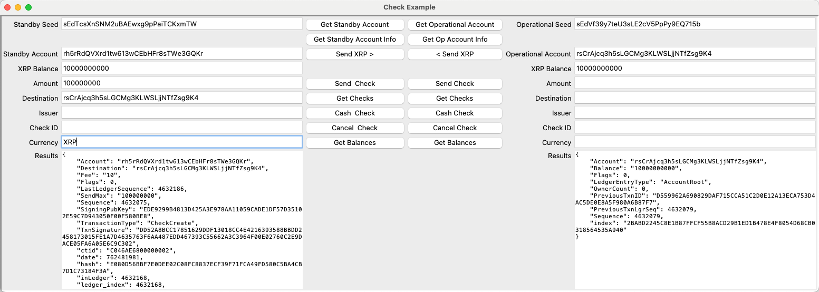
Task: Click the operational Currency input field
Action: 695,142
